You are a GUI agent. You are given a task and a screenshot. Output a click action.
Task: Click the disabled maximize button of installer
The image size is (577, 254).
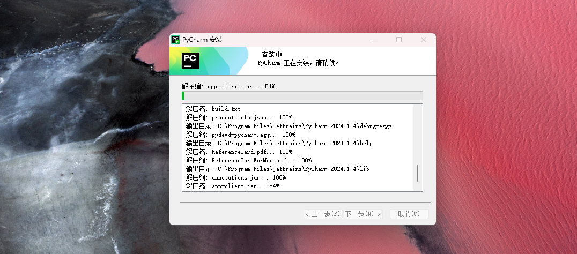[x=399, y=40]
